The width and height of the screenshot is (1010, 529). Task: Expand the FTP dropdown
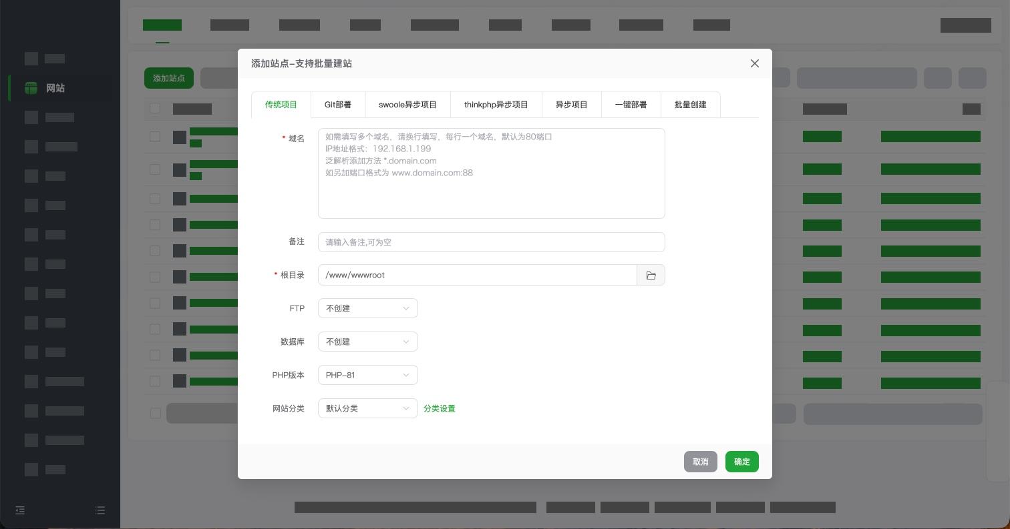click(x=368, y=308)
